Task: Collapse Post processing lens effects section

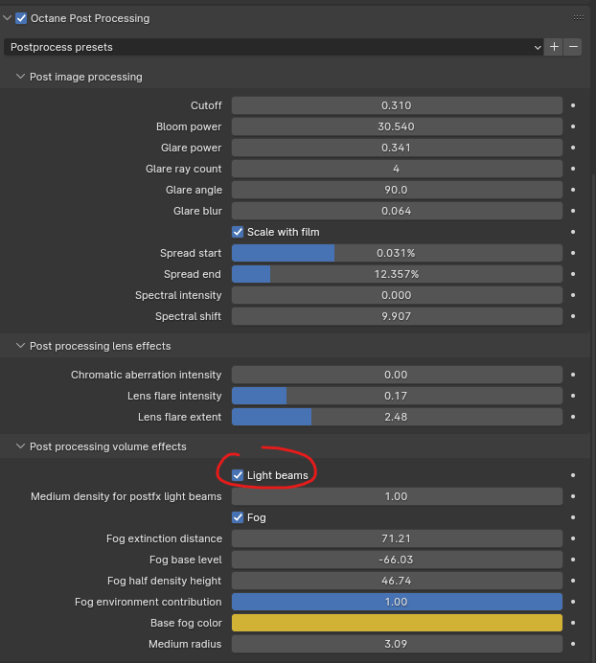Action: (21, 346)
